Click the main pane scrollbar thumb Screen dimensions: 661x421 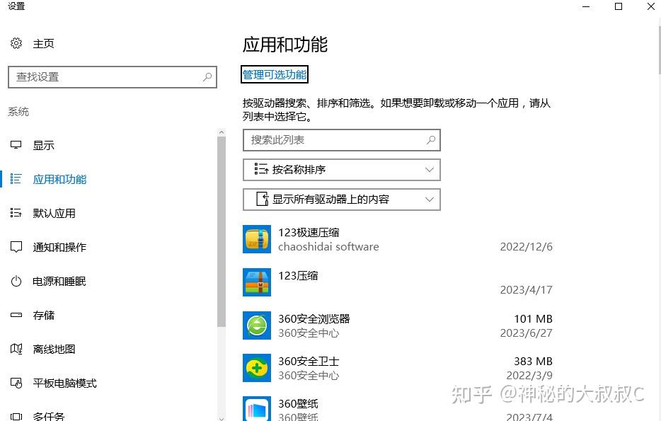[x=659, y=50]
